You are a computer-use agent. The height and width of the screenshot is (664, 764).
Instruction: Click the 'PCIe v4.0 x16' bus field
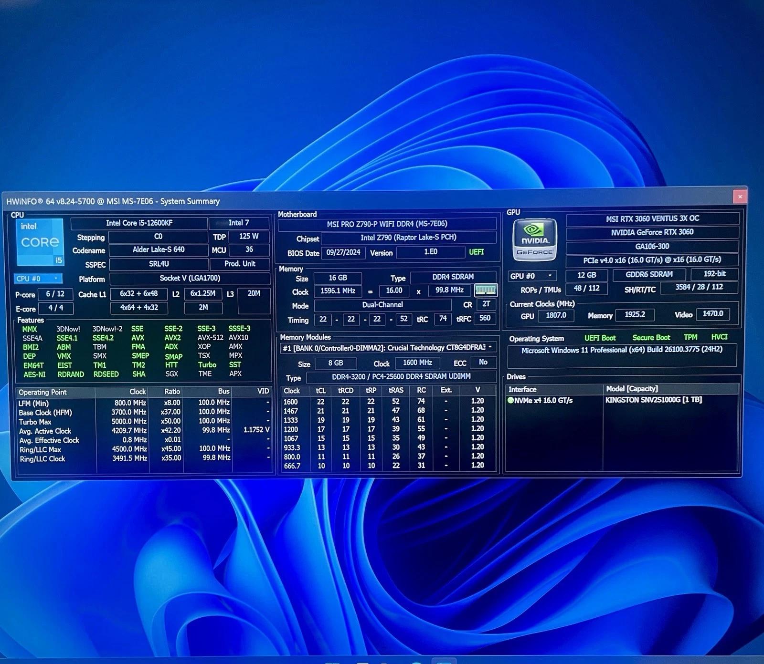click(x=652, y=260)
